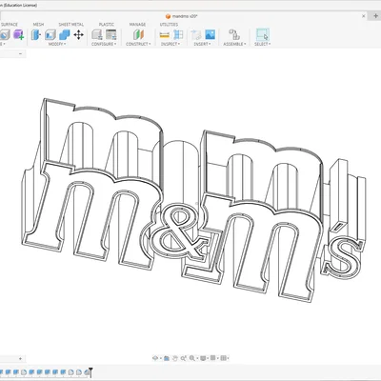Switch to the MANAGE tab
The width and height of the screenshot is (381, 381).
(137, 25)
